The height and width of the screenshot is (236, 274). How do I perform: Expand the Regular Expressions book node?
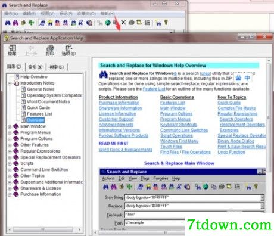(x=10, y=151)
